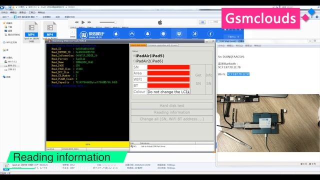Click the Info SN button
Image resolution: width=320 pixels, height=180 pixels.
[x=209, y=79]
